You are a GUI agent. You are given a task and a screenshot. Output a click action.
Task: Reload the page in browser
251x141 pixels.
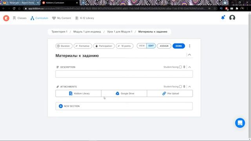tap(14, 9)
